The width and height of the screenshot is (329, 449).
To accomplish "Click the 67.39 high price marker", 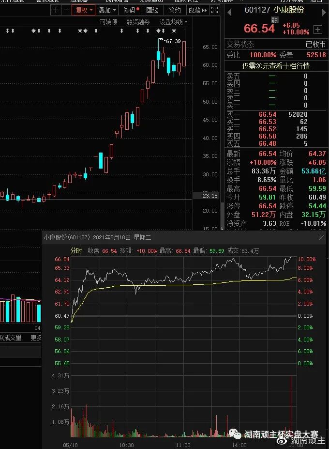I will (173, 41).
